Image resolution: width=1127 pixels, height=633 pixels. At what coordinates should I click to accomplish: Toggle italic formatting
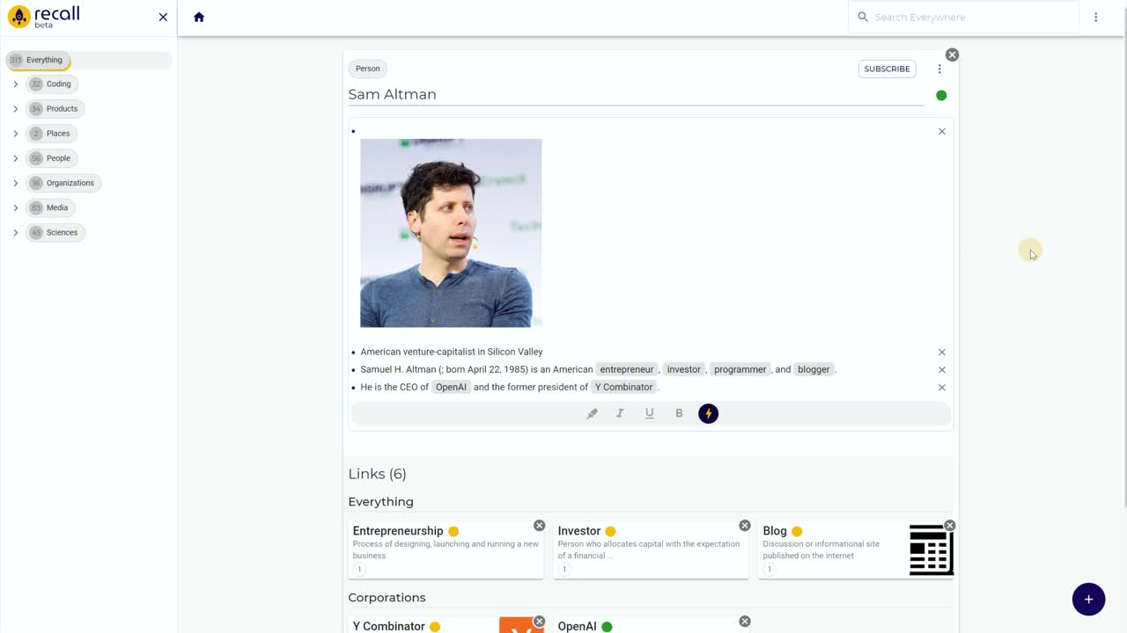pos(620,413)
